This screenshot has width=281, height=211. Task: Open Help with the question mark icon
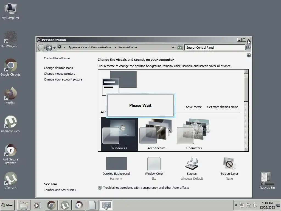pyautogui.click(x=249, y=55)
